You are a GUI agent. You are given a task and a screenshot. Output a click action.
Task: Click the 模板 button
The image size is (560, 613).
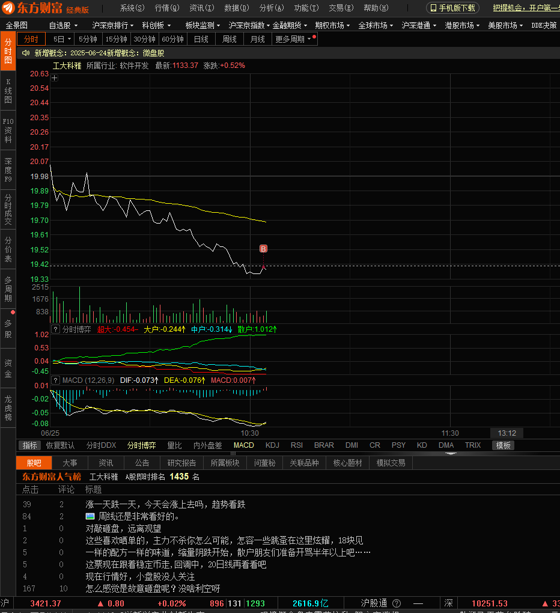click(x=504, y=445)
